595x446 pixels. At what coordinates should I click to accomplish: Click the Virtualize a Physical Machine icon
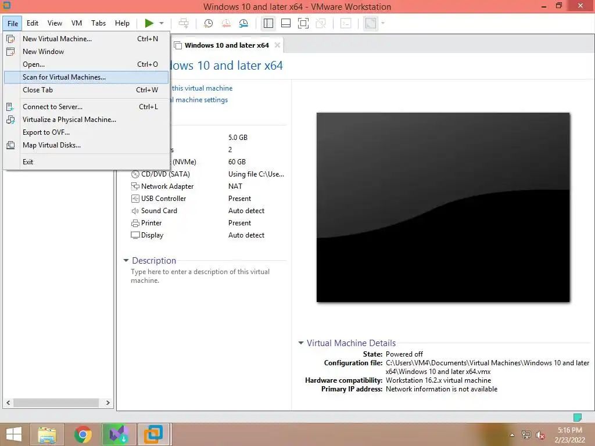pos(10,120)
